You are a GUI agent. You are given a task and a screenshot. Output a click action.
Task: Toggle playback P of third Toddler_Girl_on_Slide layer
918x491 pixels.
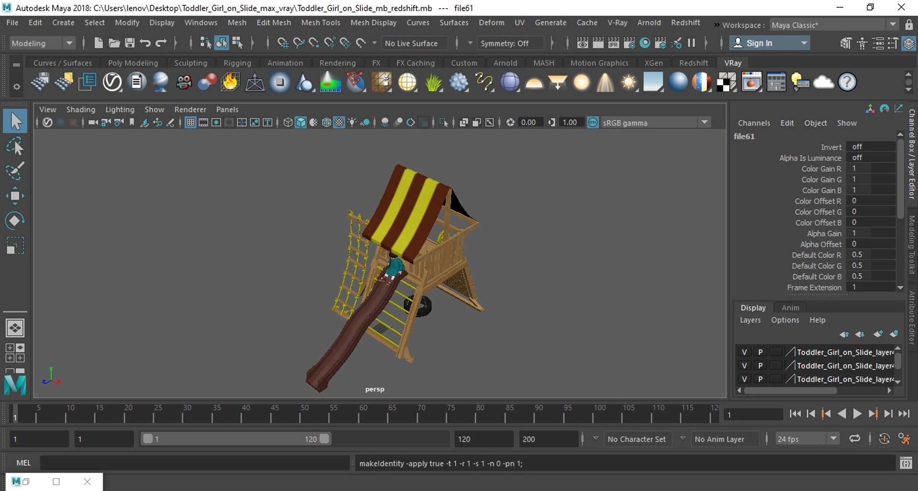click(760, 379)
